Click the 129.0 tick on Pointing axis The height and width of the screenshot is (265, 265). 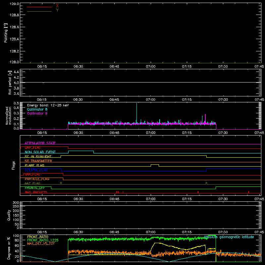[14, 4]
